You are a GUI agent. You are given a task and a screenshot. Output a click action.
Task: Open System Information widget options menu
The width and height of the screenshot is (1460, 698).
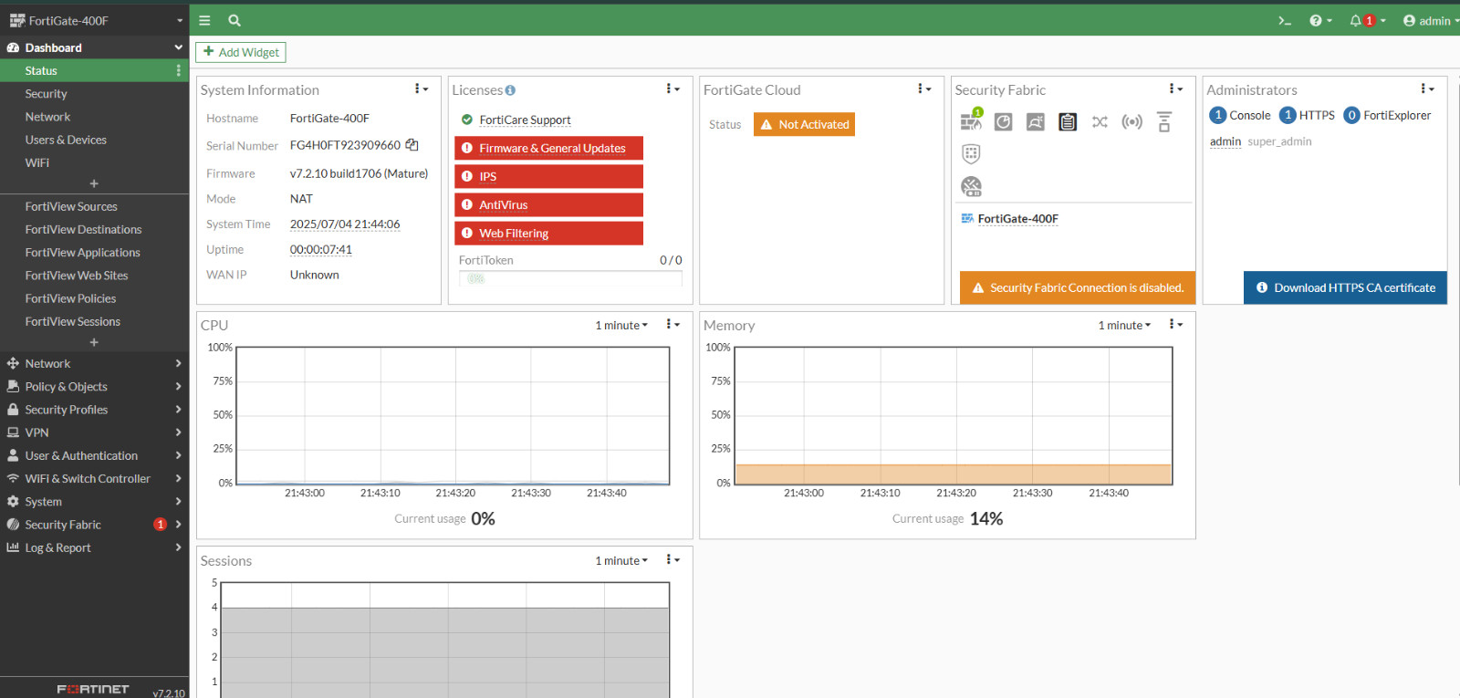(x=421, y=89)
